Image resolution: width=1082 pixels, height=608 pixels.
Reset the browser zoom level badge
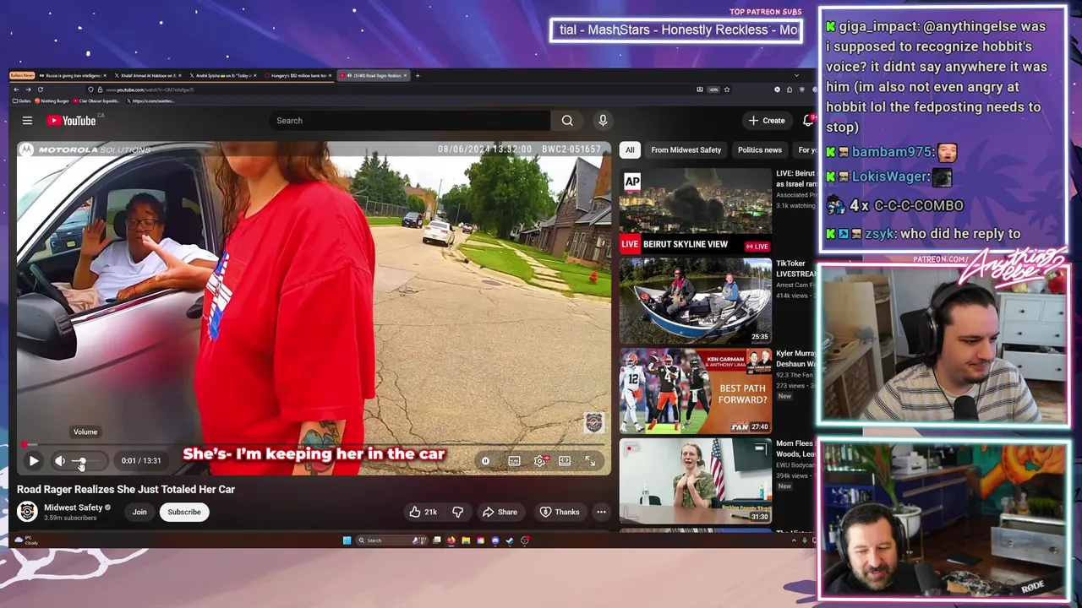click(x=713, y=90)
